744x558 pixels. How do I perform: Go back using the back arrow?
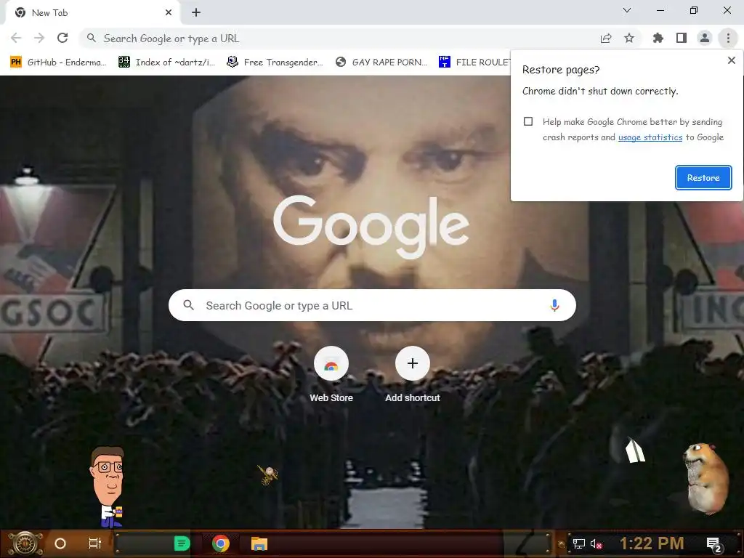click(16, 38)
